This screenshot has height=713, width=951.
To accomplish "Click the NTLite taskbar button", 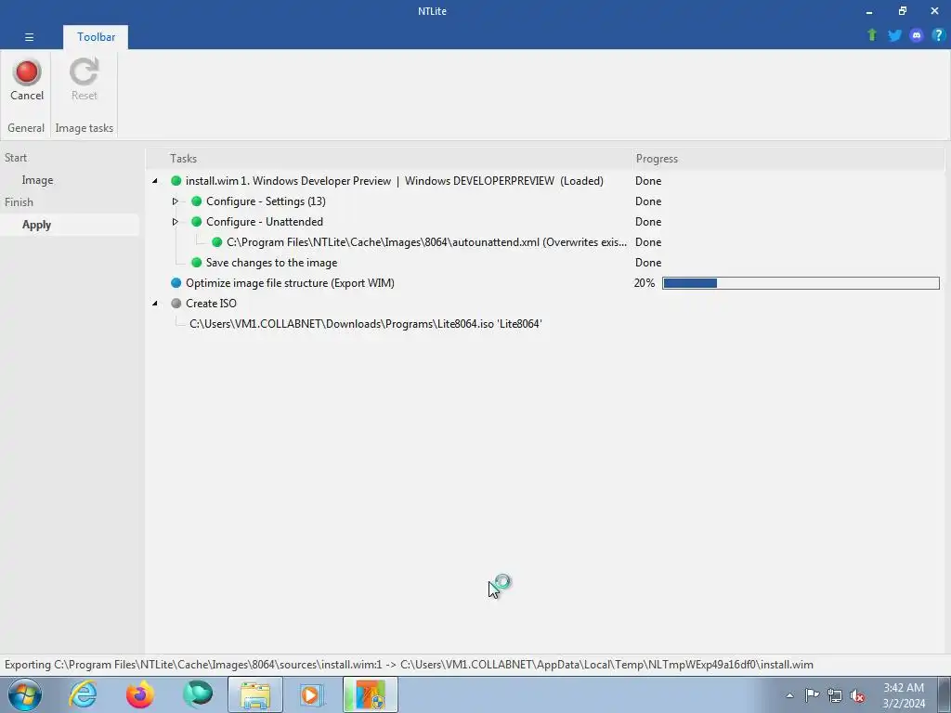I will click(x=370, y=694).
